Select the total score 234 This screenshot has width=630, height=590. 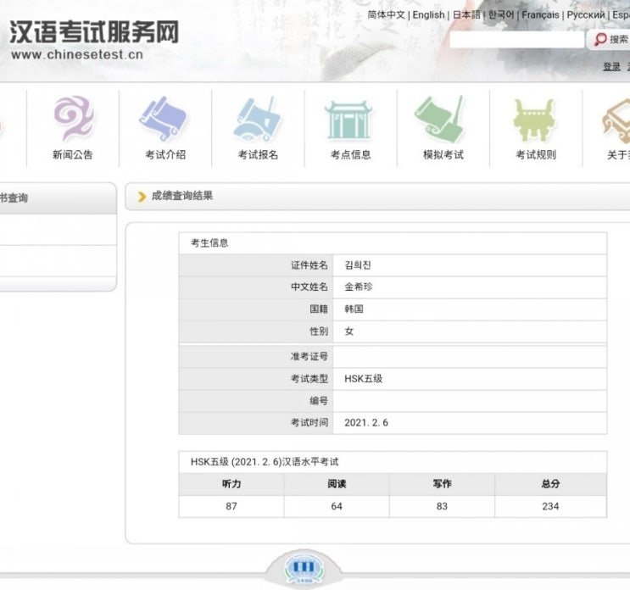point(550,506)
